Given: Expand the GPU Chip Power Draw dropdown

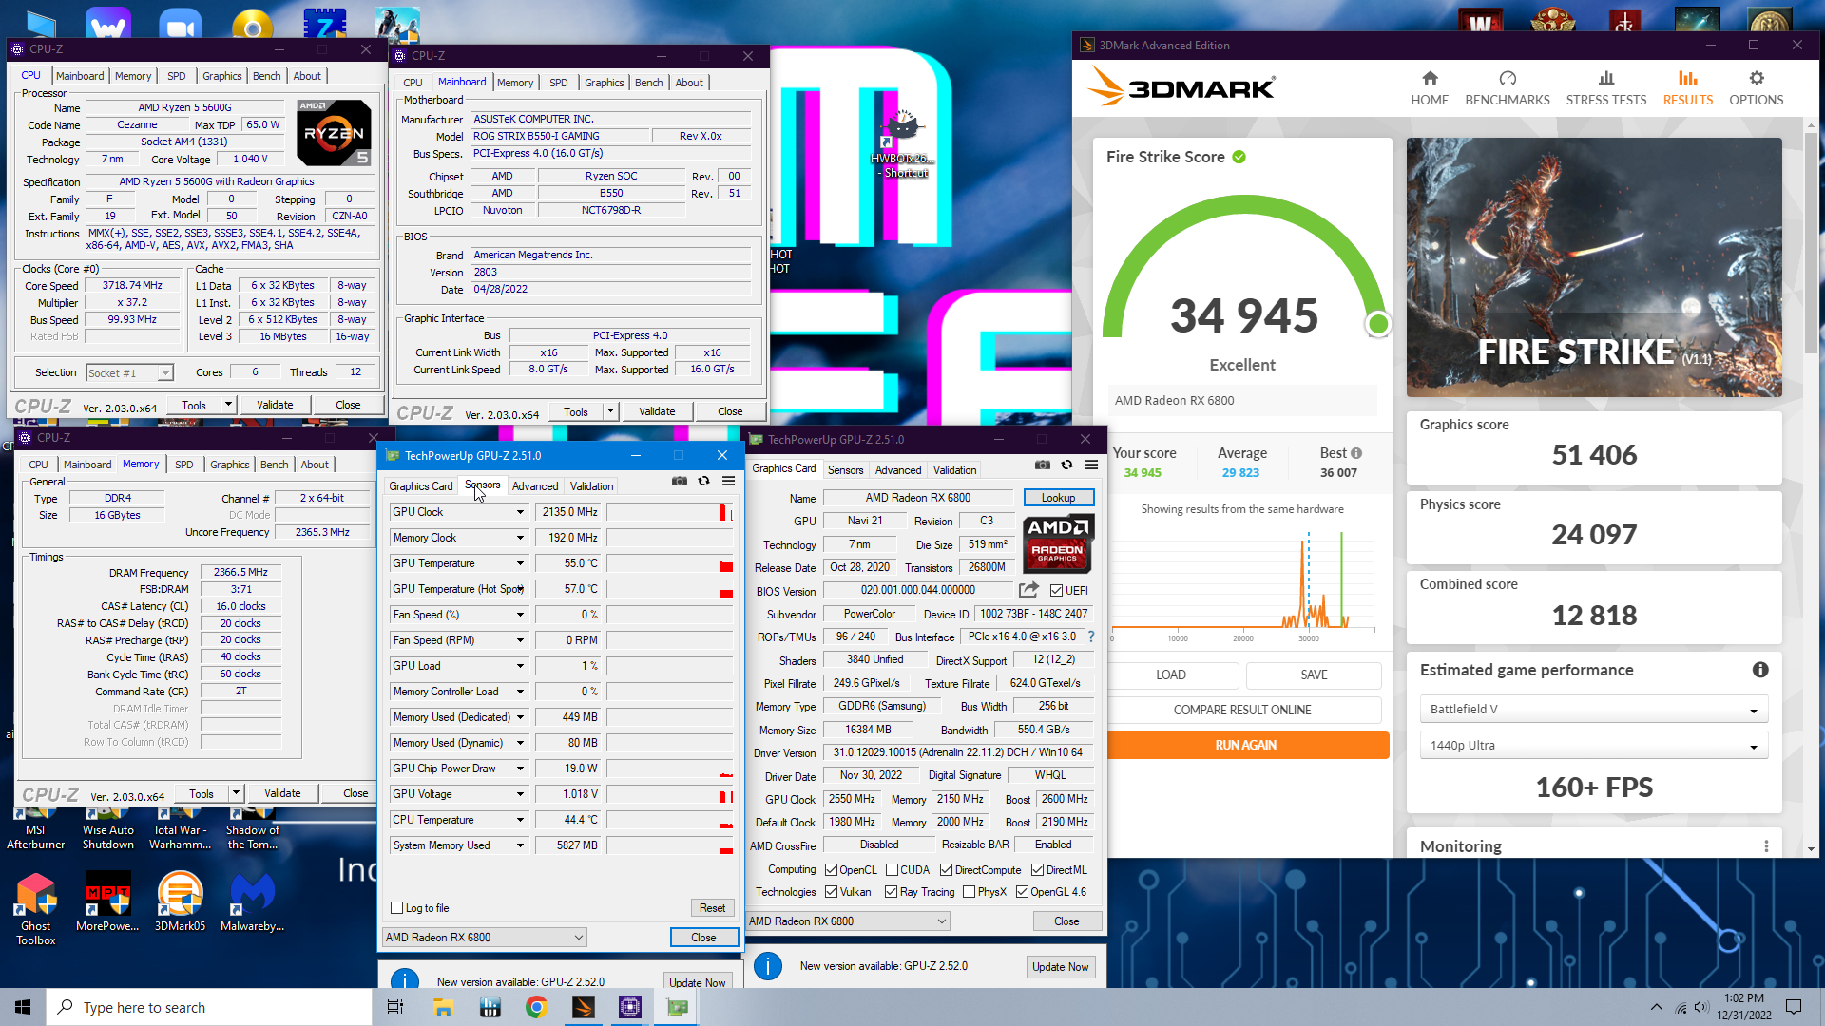Looking at the screenshot, I should click(520, 769).
